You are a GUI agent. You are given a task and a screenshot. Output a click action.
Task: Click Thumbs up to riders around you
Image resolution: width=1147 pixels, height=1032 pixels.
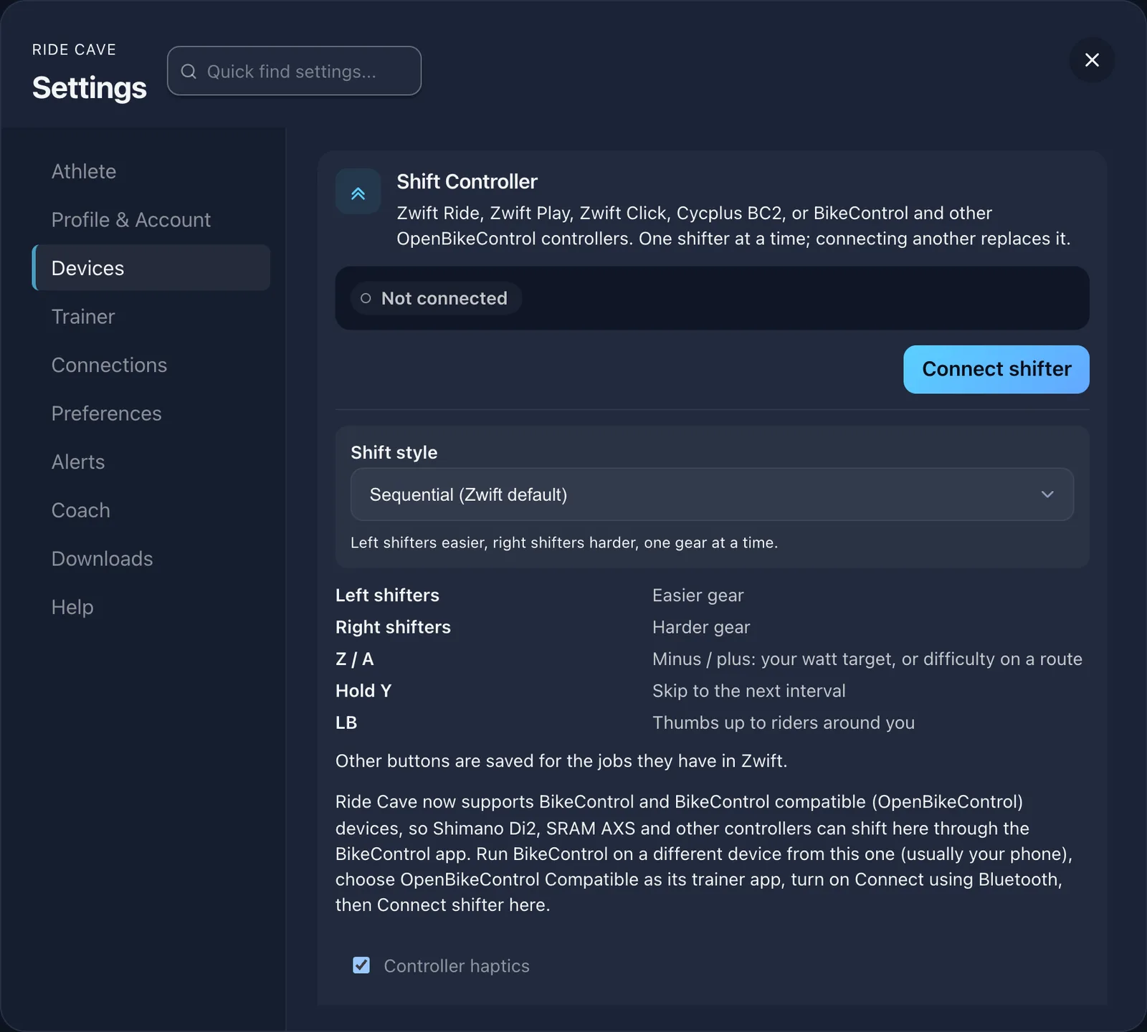click(x=783, y=722)
